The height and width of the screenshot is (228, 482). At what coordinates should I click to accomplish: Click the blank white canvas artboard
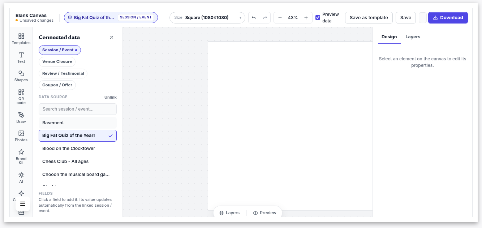290,126
